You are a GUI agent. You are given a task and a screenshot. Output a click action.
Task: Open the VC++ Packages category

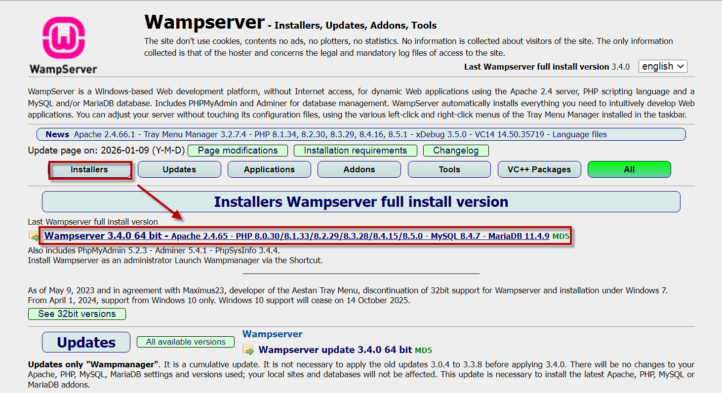[x=539, y=169]
